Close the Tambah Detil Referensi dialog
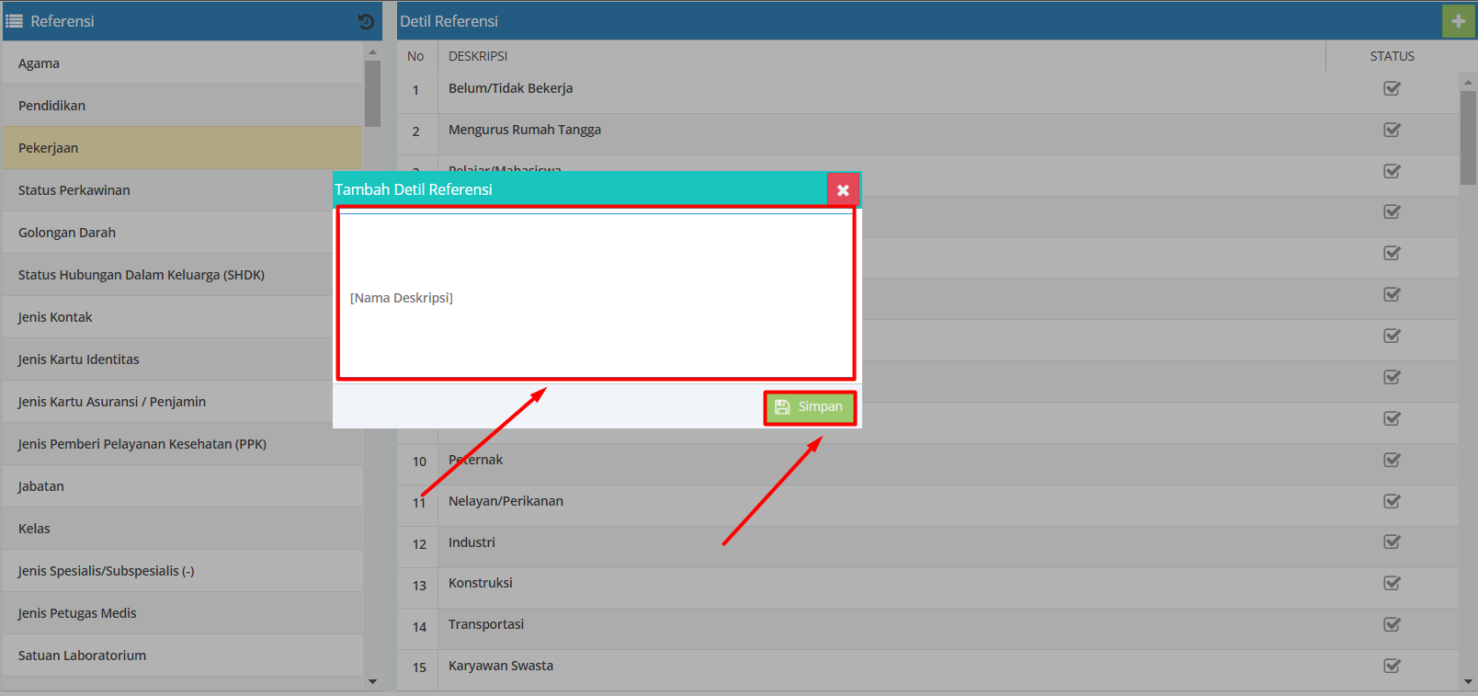The height and width of the screenshot is (696, 1478). pyautogui.click(x=843, y=190)
